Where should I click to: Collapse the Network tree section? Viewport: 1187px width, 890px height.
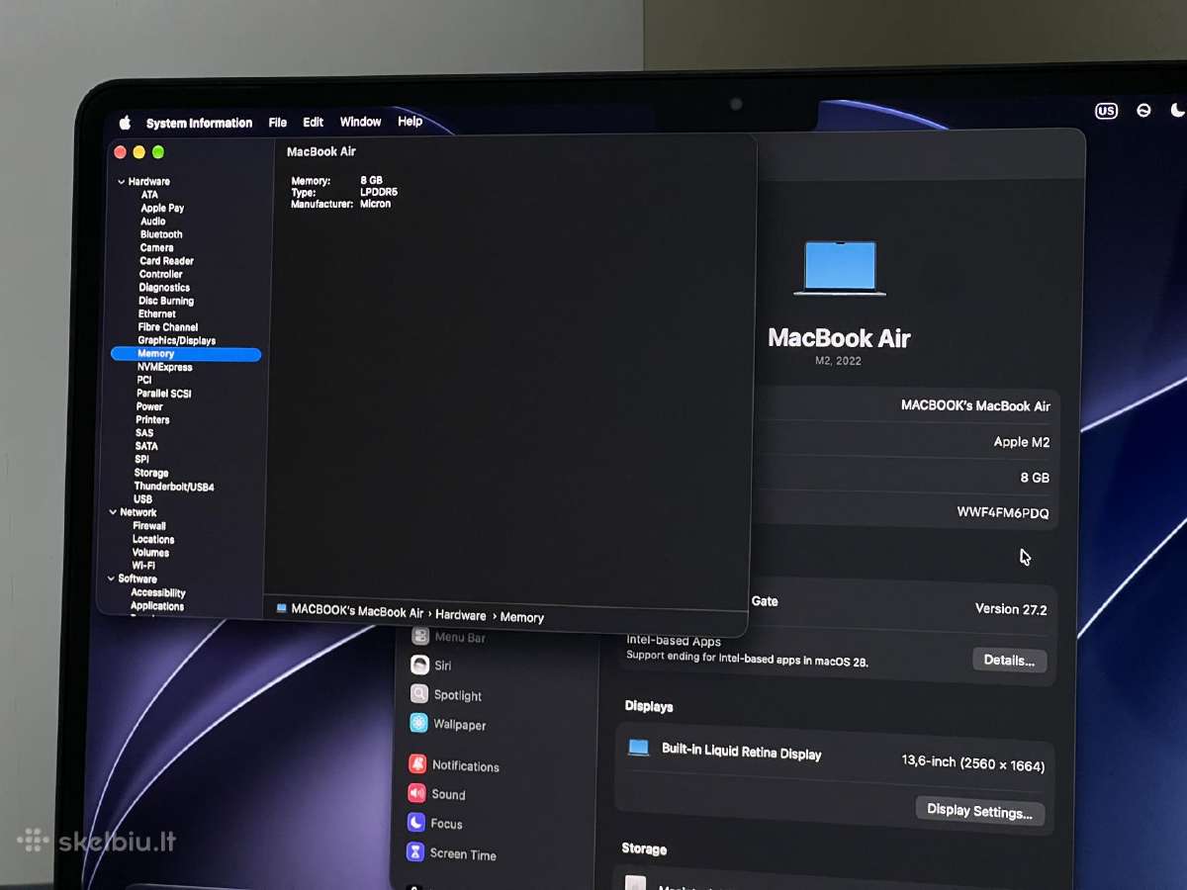click(x=112, y=512)
